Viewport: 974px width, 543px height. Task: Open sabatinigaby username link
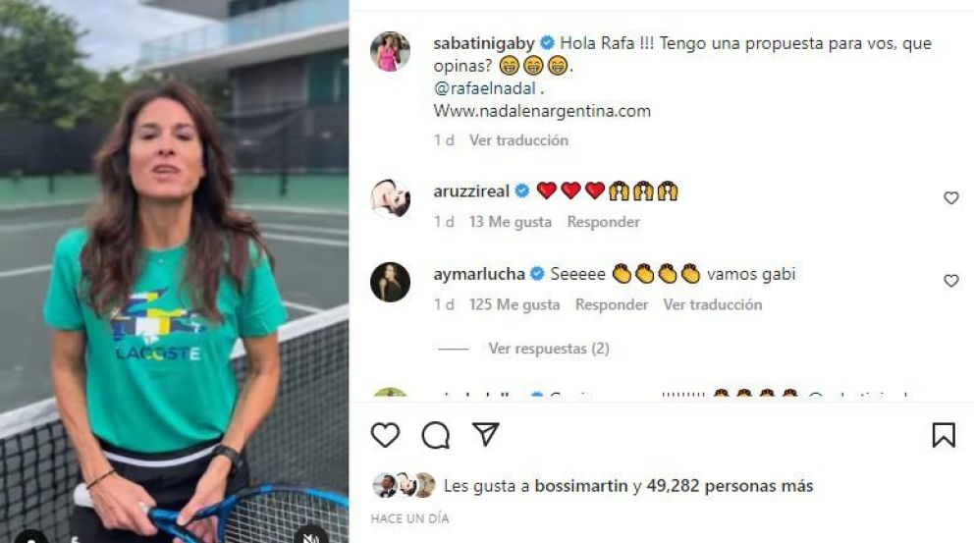tap(484, 43)
